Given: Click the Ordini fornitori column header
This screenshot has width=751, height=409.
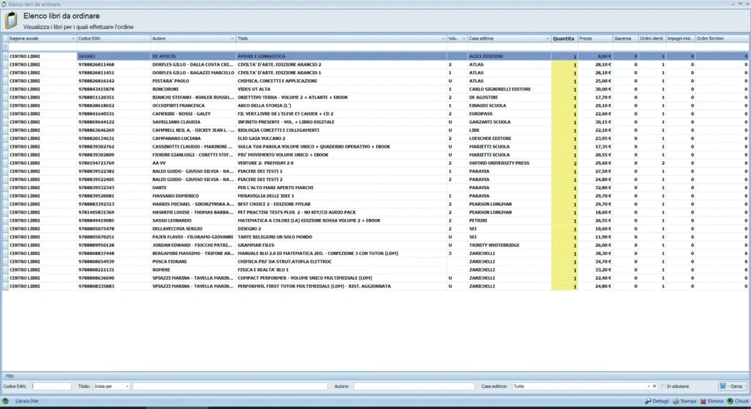Looking at the screenshot, I should 721,38.
